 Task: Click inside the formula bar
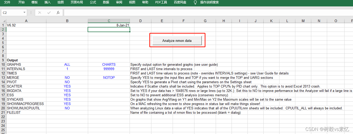pos(208,13)
